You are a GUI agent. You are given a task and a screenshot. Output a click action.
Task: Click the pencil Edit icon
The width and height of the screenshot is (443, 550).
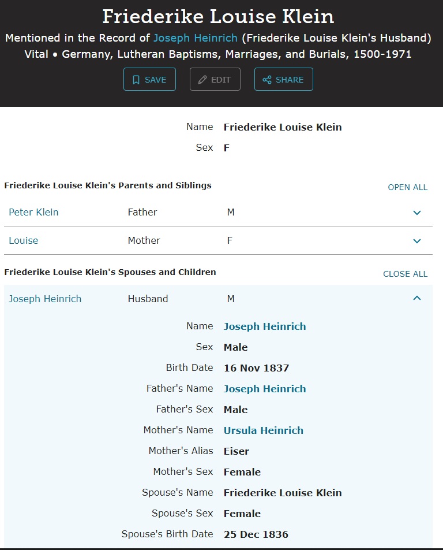202,80
